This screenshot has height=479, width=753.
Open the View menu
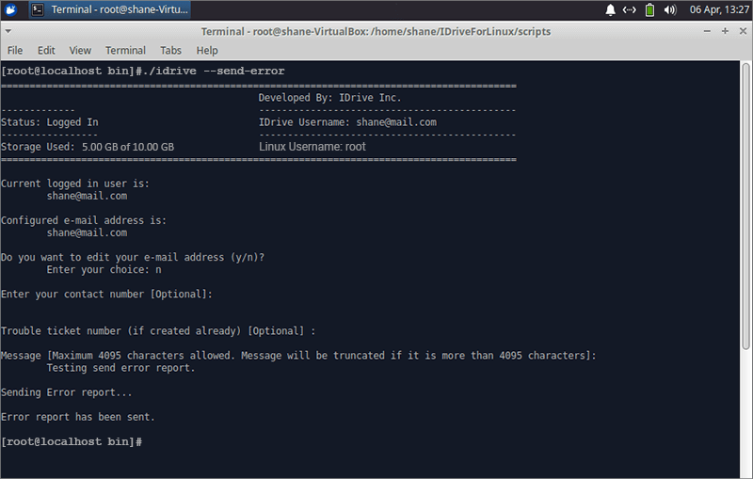coord(80,51)
